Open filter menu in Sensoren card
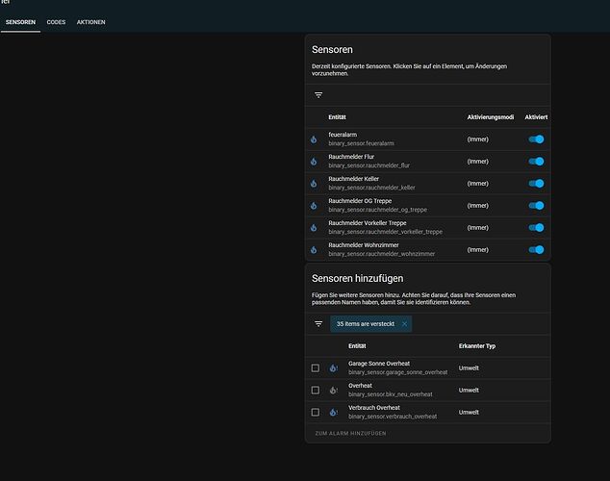 point(318,95)
